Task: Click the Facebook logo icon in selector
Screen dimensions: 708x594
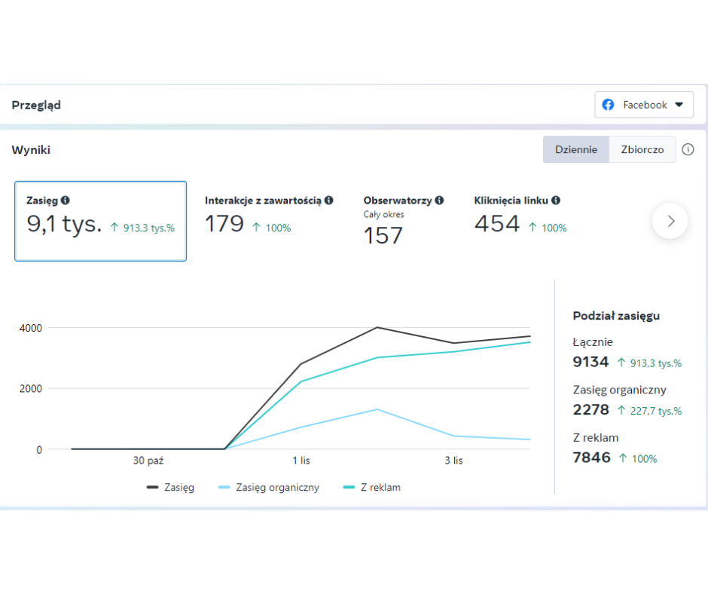Action: coord(609,105)
